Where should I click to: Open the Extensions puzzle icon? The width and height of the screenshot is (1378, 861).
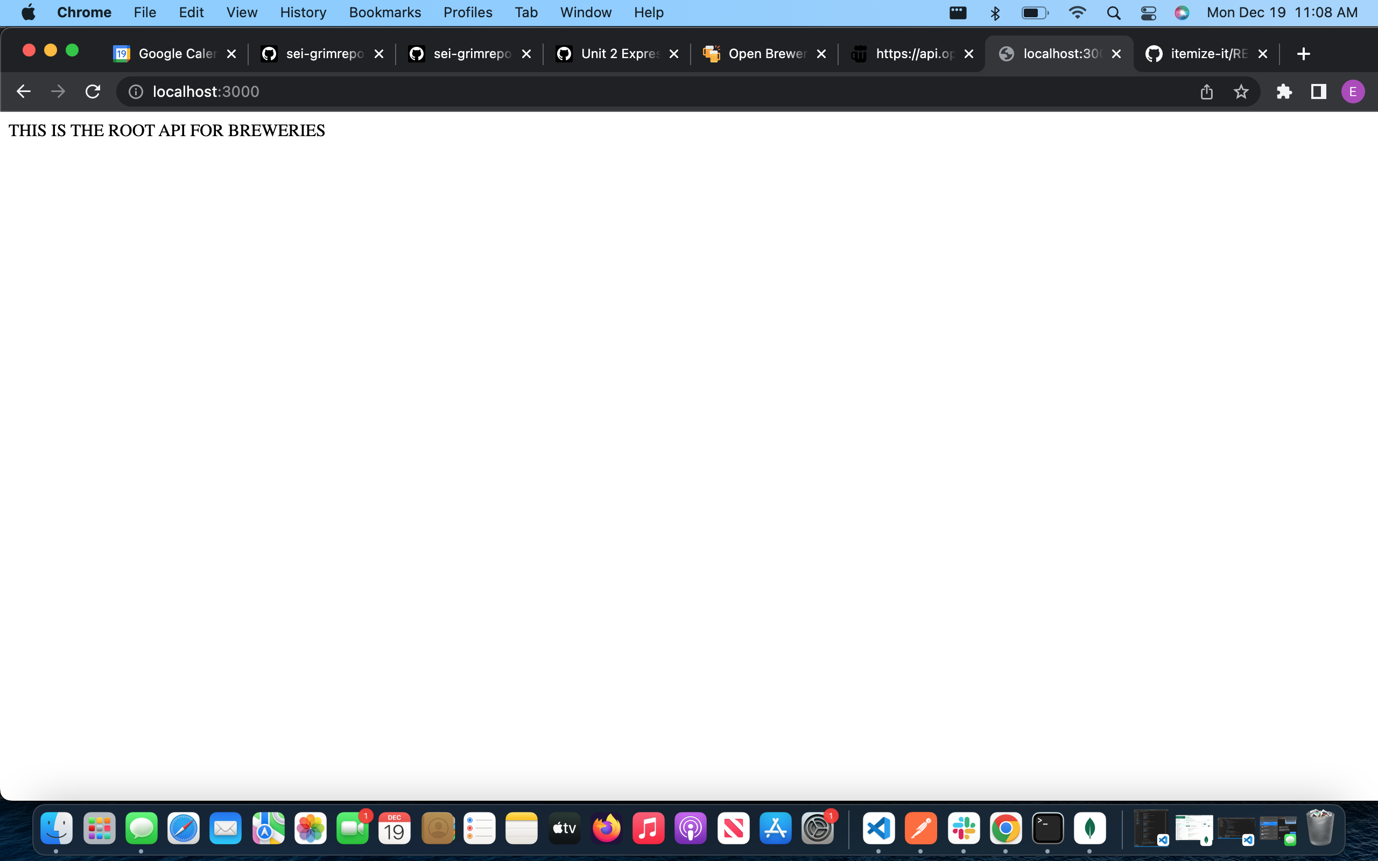1284,91
